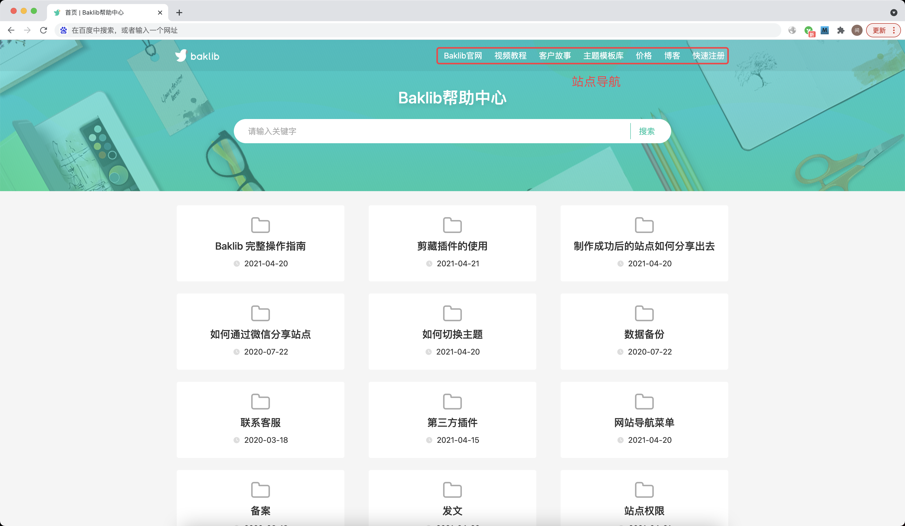Open 如何切换主题 title link
The height and width of the screenshot is (526, 905).
pos(452,334)
